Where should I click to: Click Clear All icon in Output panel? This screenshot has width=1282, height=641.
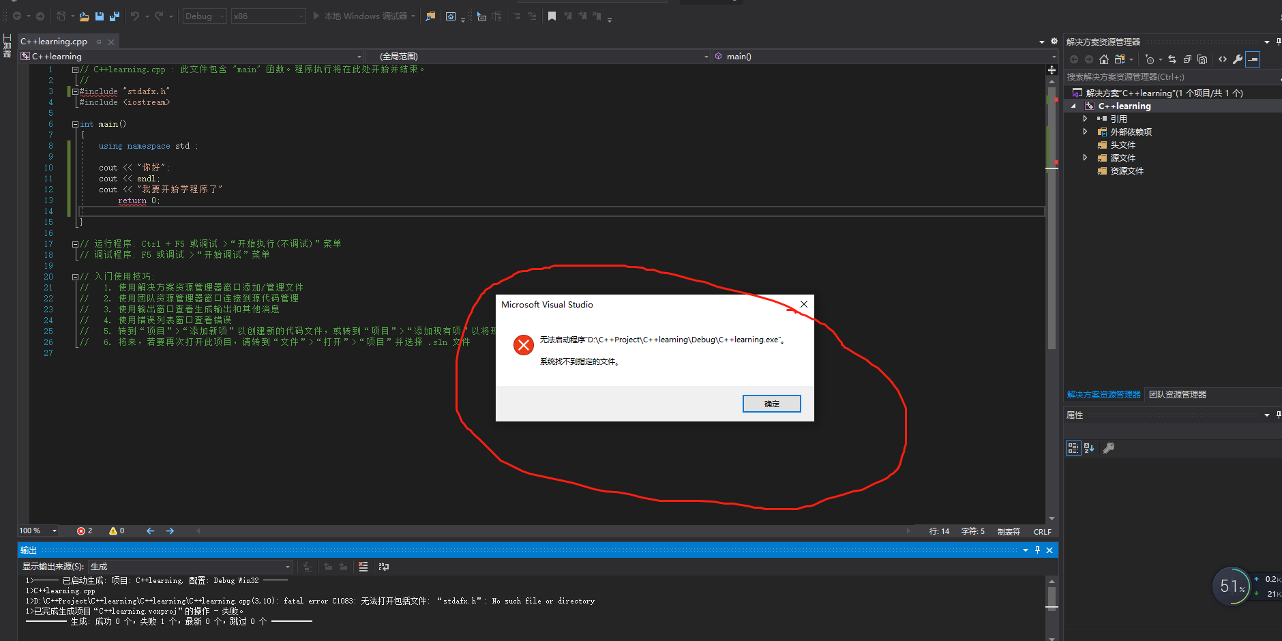pos(363,567)
